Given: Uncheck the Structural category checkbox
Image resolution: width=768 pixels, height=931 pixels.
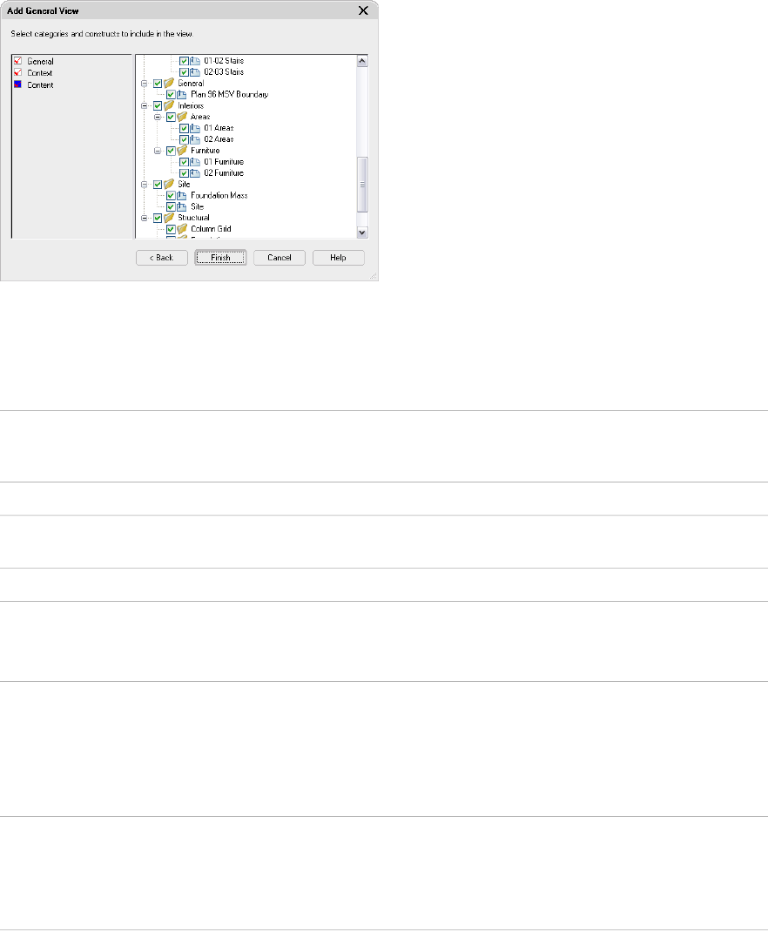Looking at the screenshot, I should (x=158, y=218).
